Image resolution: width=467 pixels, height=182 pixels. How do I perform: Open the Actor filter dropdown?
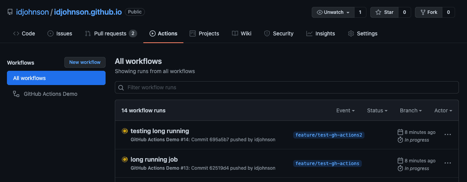[443, 110]
